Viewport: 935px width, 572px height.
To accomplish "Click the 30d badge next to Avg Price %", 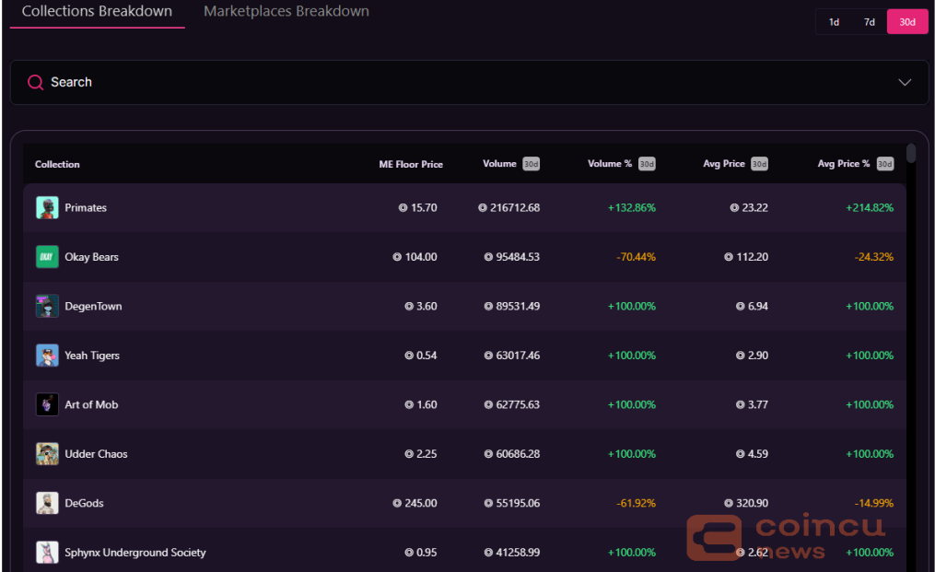I will [x=885, y=164].
